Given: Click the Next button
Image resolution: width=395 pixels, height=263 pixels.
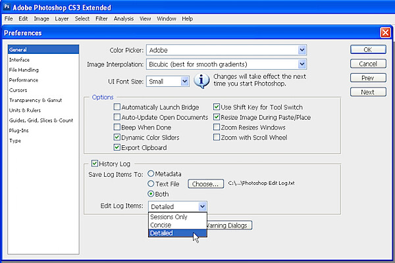Looking at the screenshot, I should click(x=368, y=92).
